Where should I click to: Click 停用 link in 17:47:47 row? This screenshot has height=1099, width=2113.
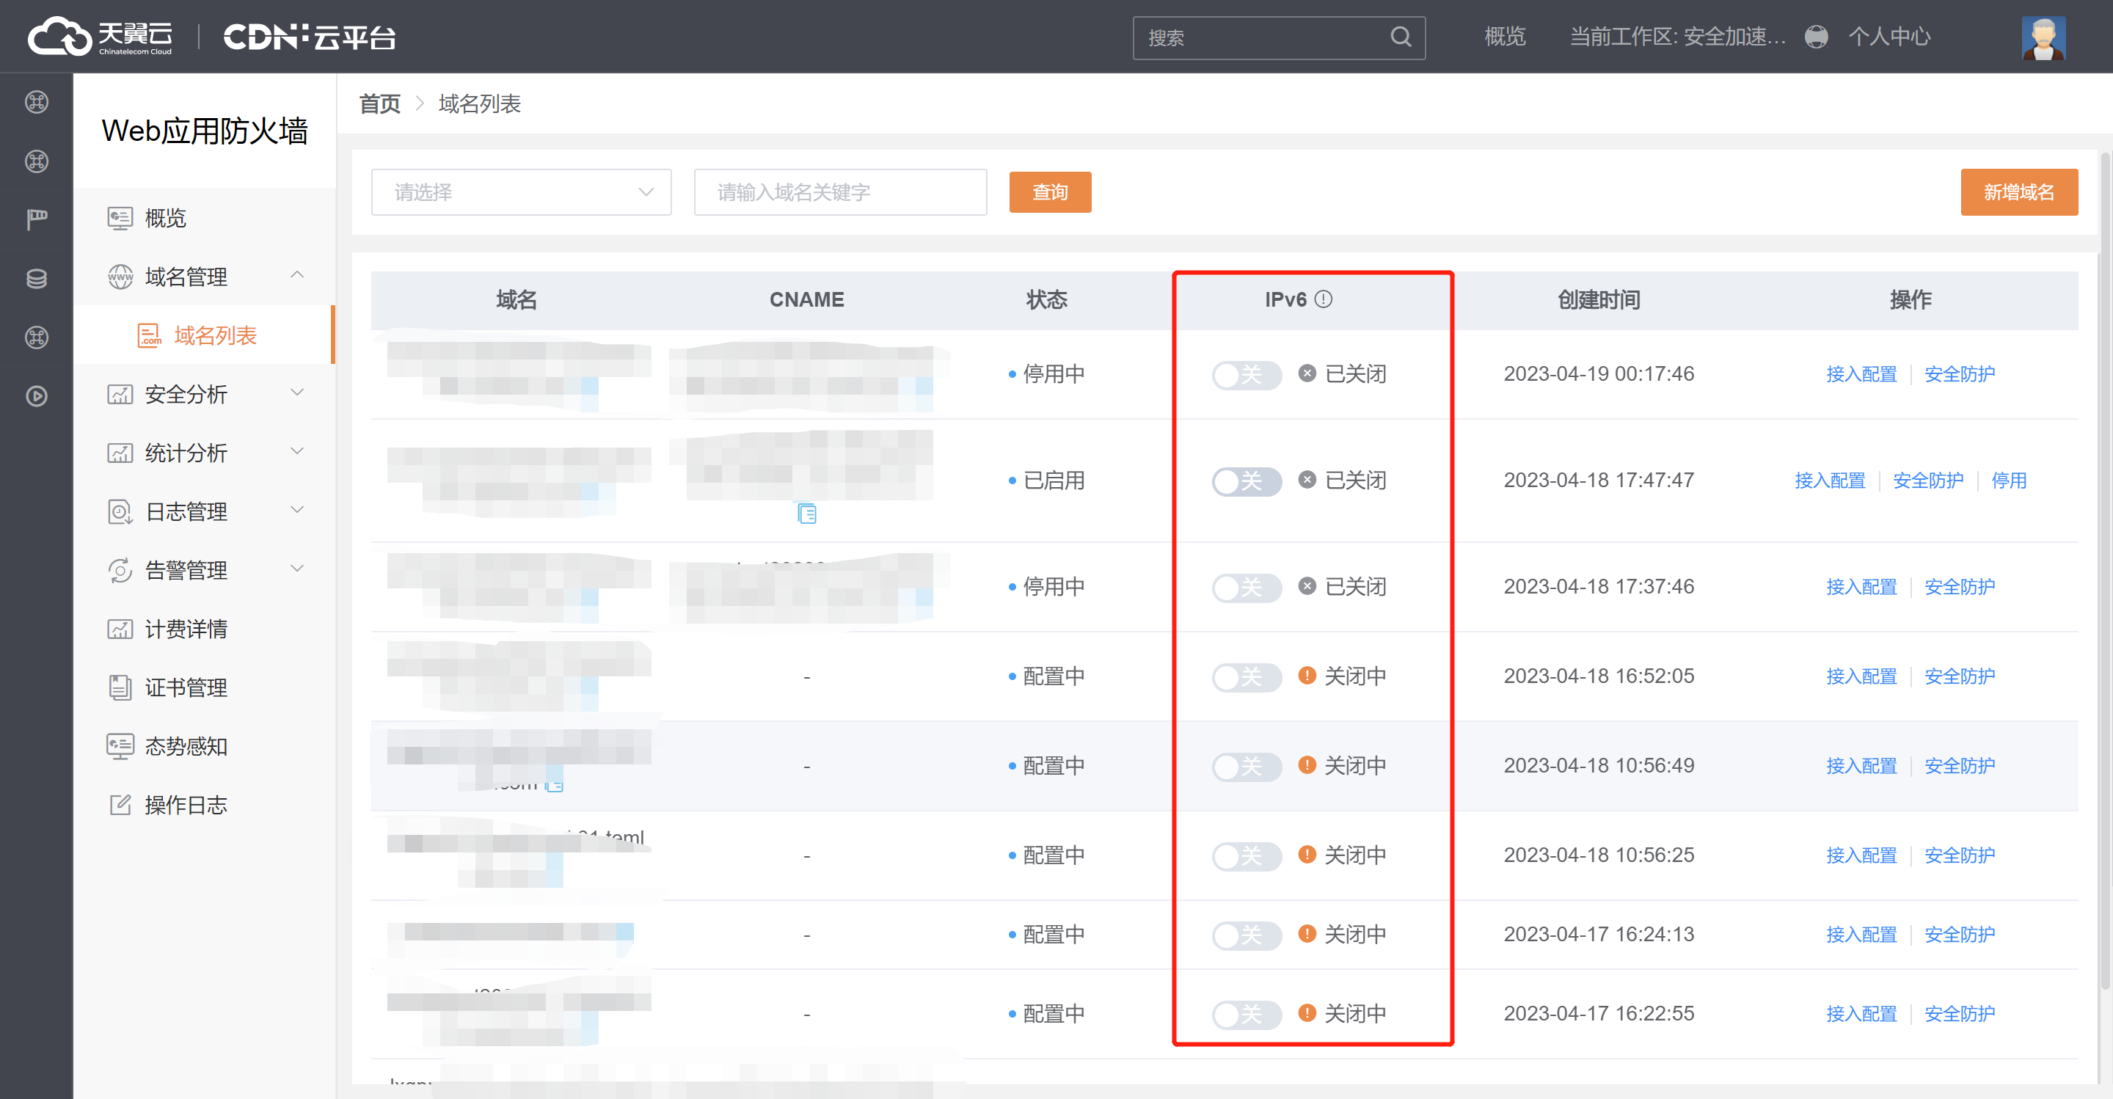(x=2009, y=481)
